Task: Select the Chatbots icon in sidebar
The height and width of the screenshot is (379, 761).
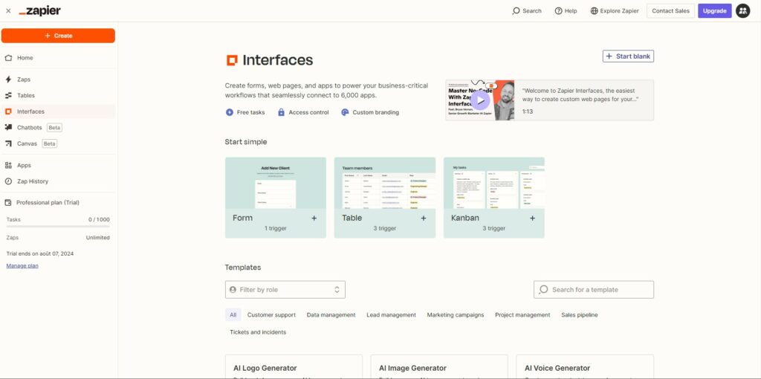Action: (8, 128)
